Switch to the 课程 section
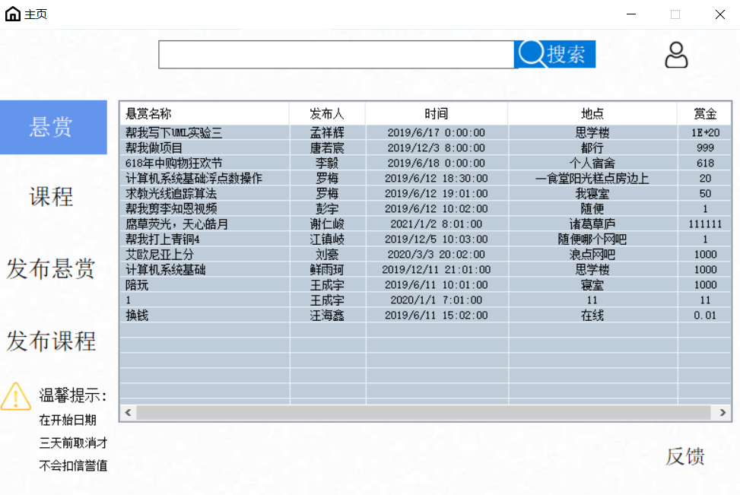The image size is (740, 495). tap(51, 196)
